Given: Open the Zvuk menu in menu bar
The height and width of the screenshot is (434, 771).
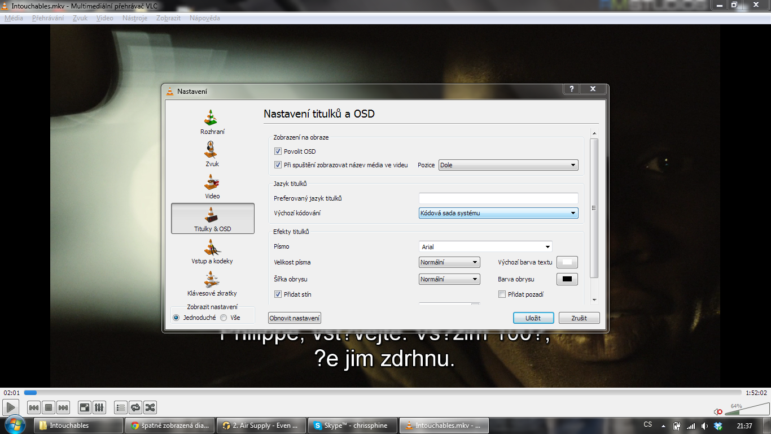Looking at the screenshot, I should pyautogui.click(x=80, y=18).
